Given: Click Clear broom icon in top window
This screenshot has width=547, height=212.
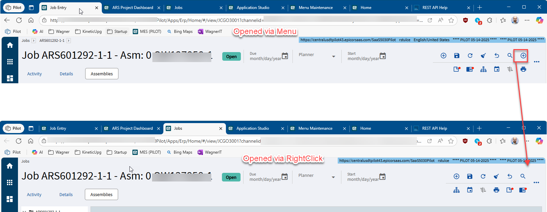Looking at the screenshot, I should pyautogui.click(x=483, y=56).
